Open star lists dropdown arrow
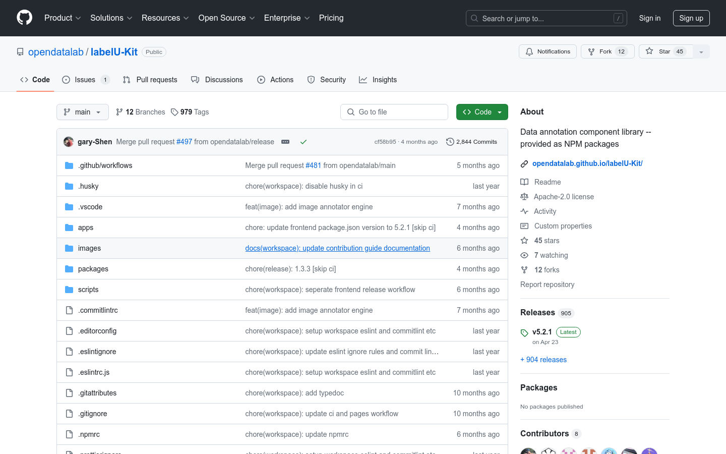The height and width of the screenshot is (454, 726). [x=701, y=51]
